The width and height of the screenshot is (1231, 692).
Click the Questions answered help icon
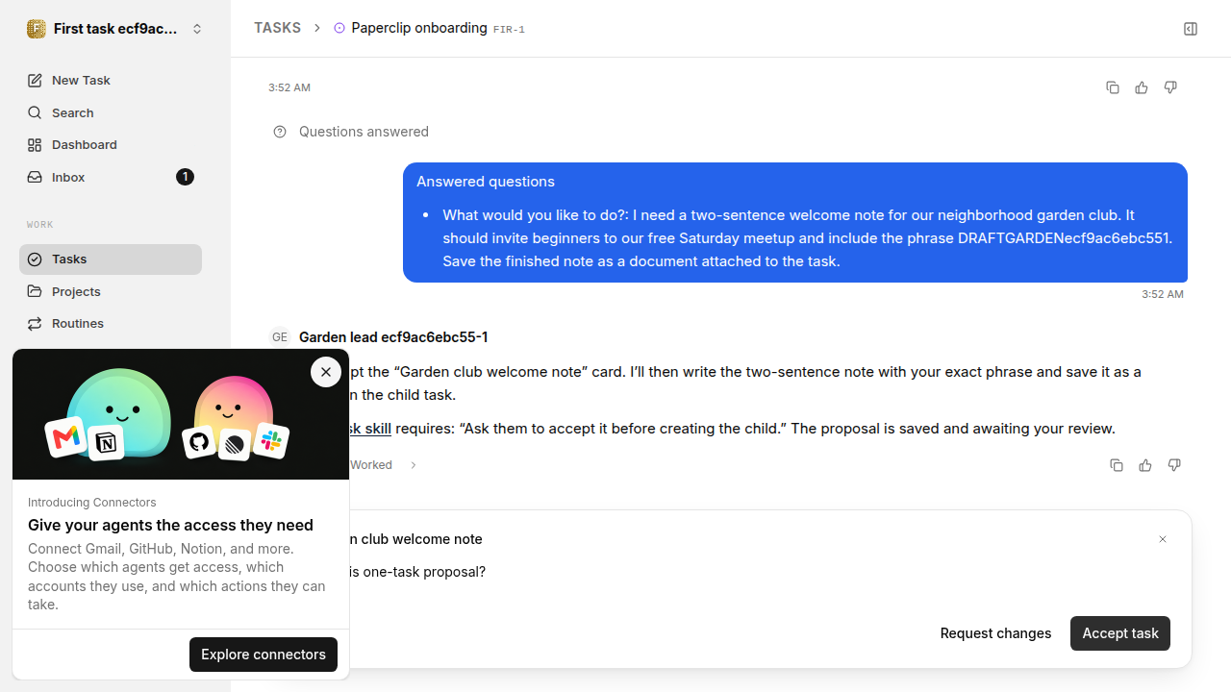pos(280,132)
